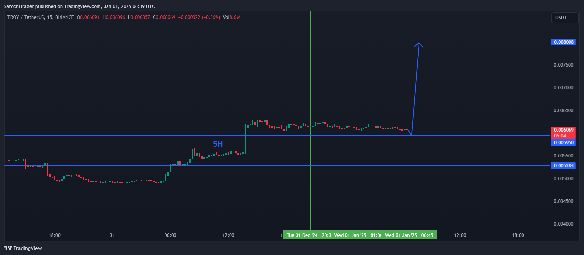Click the 0.005000 price axis value
Viewport: 584px width, 255px height.
[563, 179]
